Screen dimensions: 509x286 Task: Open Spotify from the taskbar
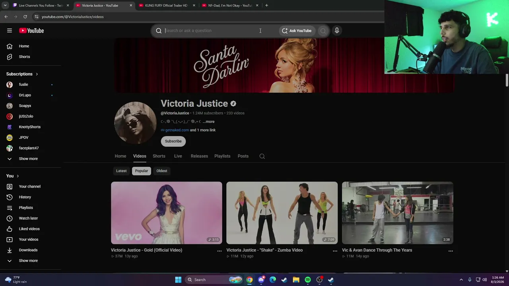pos(308,280)
